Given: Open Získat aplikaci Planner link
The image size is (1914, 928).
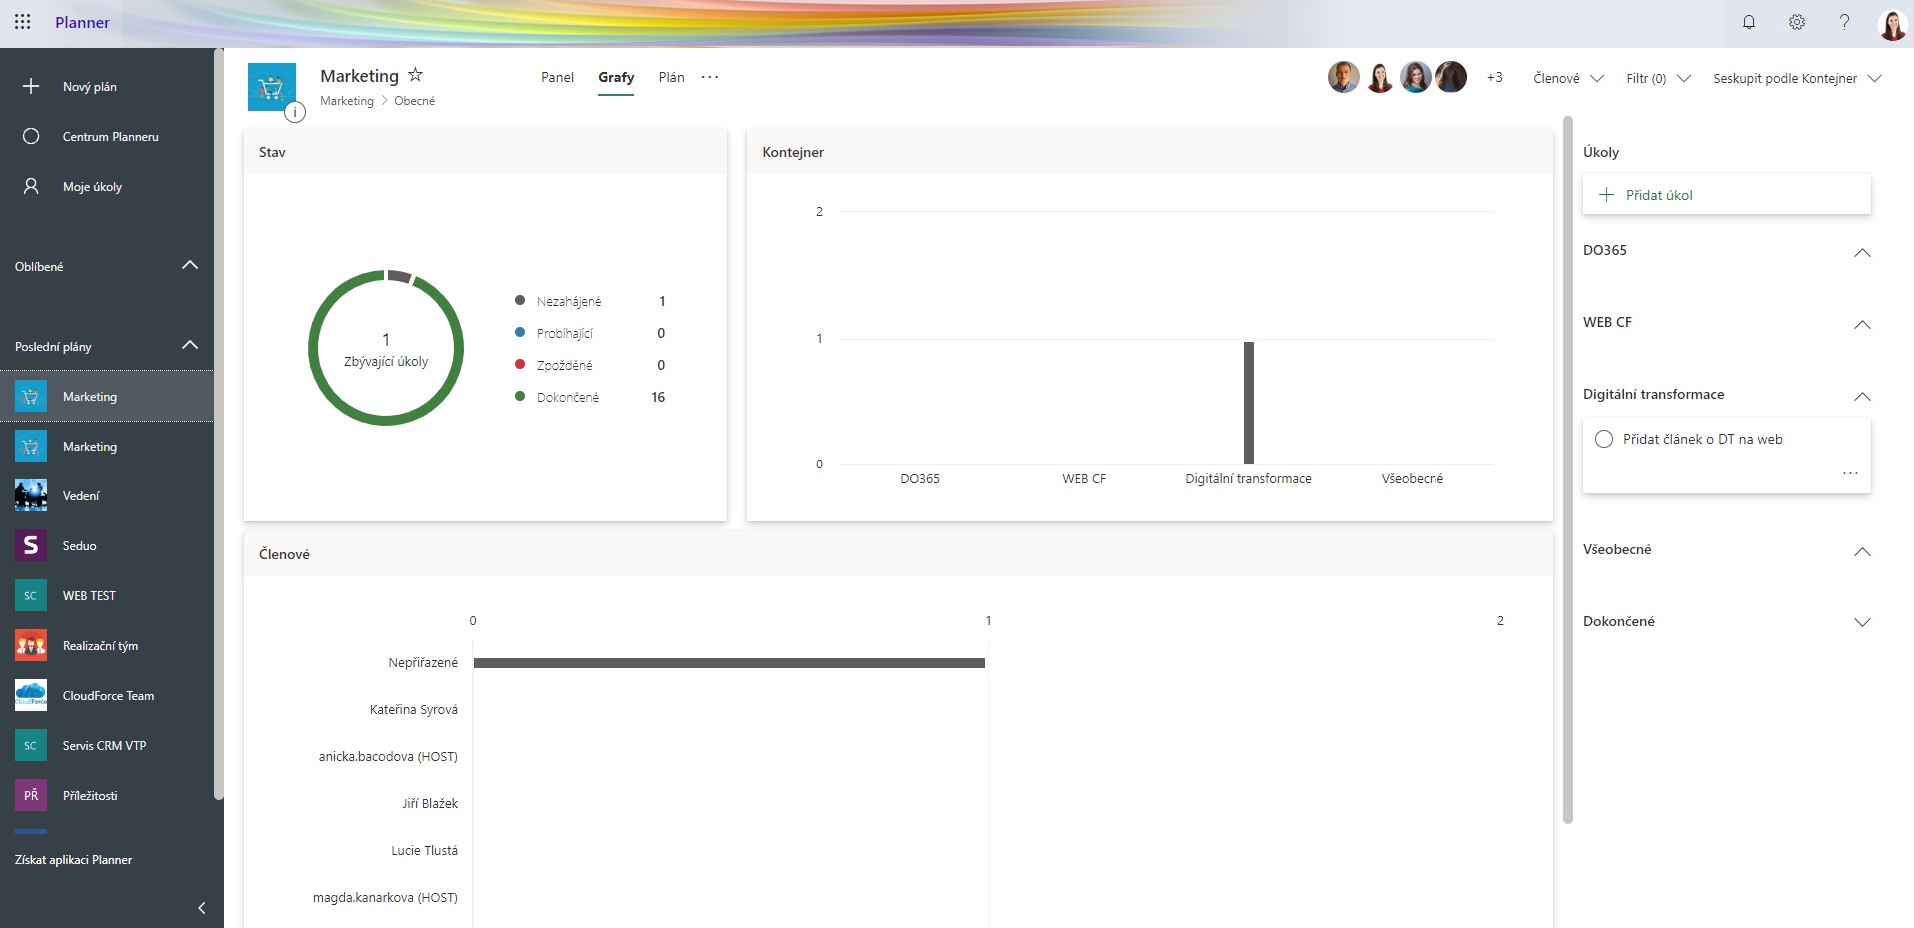Looking at the screenshot, I should tap(73, 859).
